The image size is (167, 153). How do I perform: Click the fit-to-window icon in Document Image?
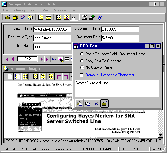pyautogui.click(x=35, y=77)
